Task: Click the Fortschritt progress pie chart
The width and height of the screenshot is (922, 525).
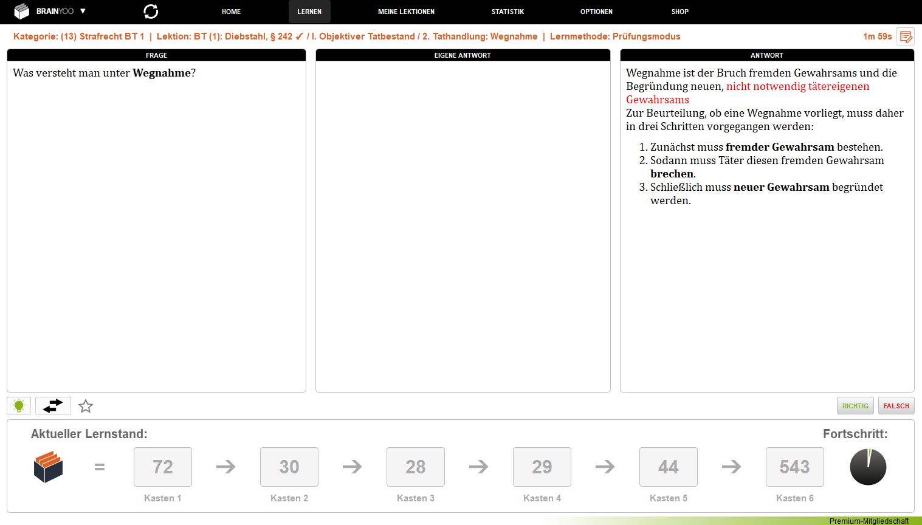Action: click(x=868, y=467)
